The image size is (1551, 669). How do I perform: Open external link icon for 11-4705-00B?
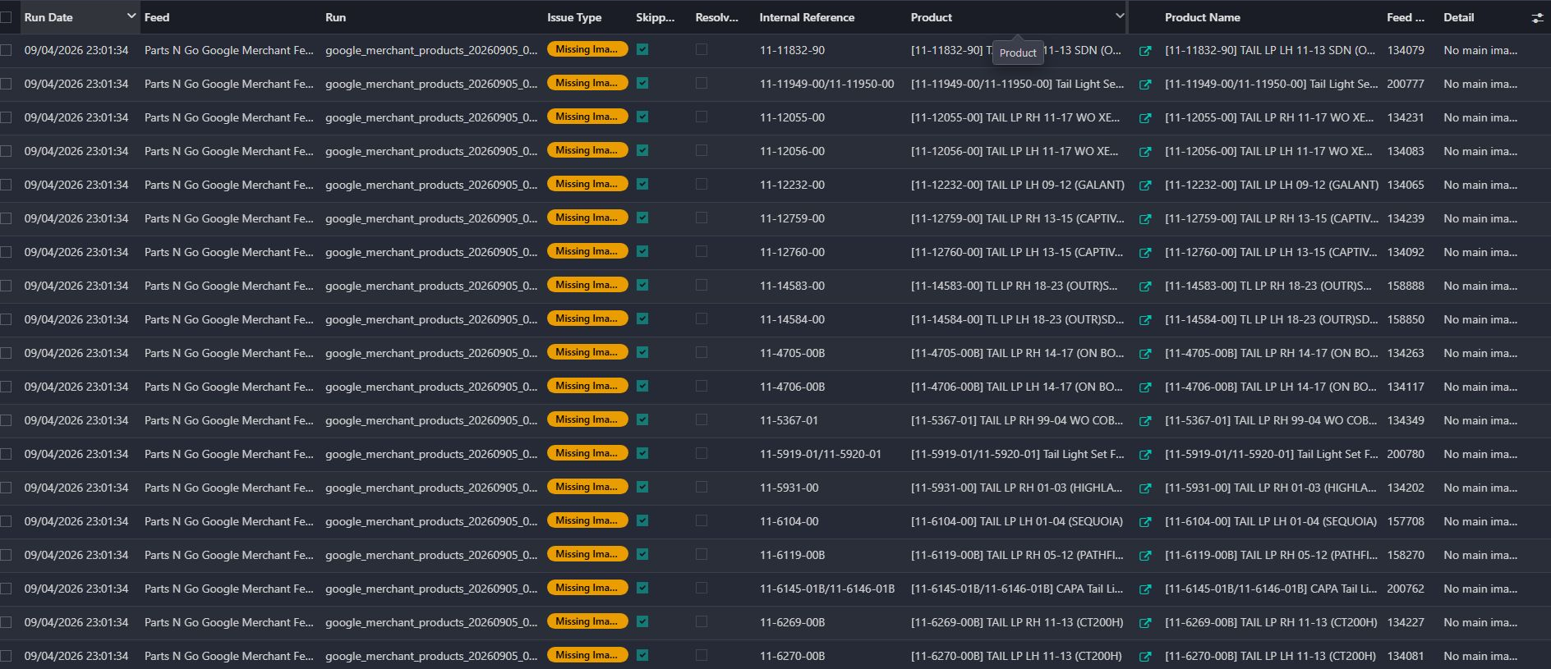point(1145,354)
